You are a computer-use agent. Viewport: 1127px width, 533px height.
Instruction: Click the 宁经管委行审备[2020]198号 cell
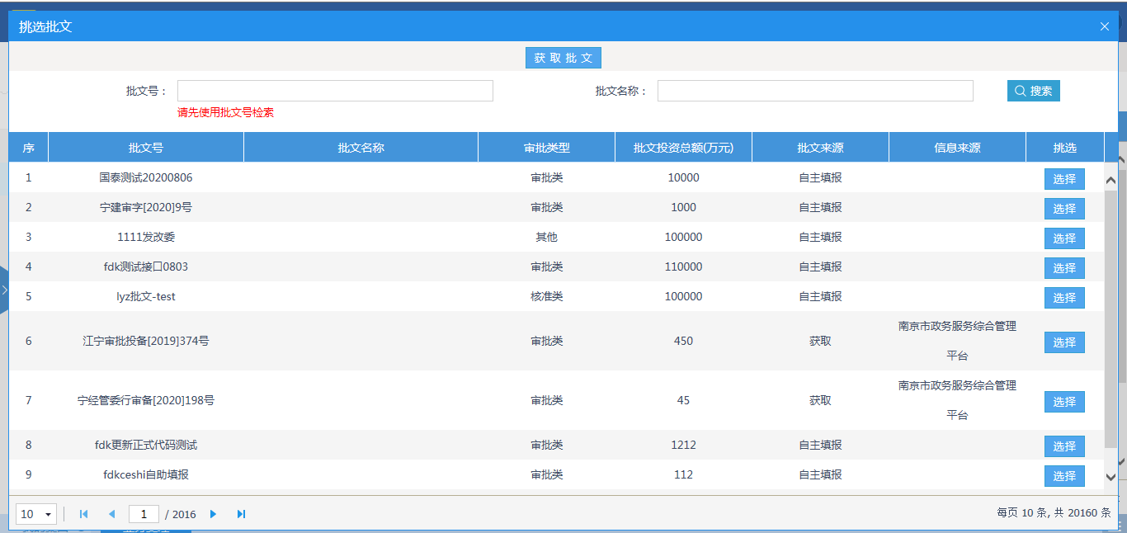point(146,400)
